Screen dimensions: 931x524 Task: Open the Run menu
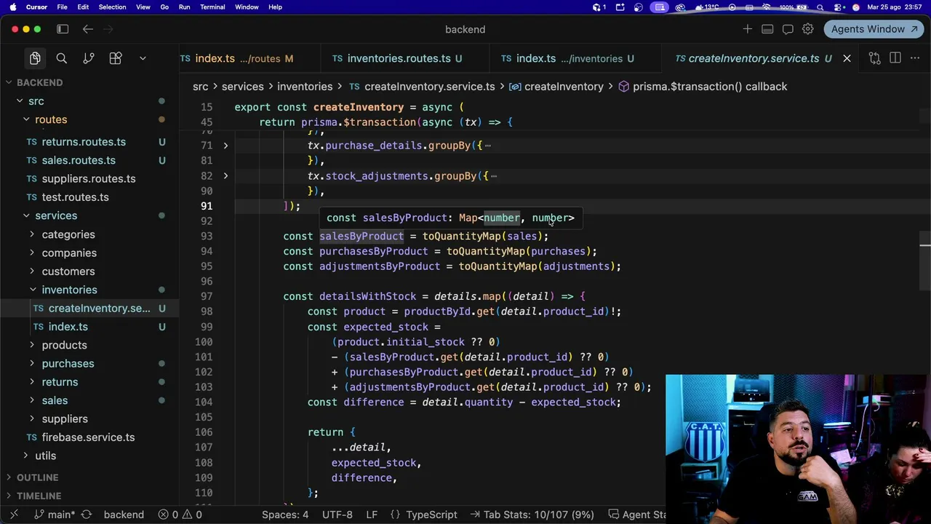point(184,7)
